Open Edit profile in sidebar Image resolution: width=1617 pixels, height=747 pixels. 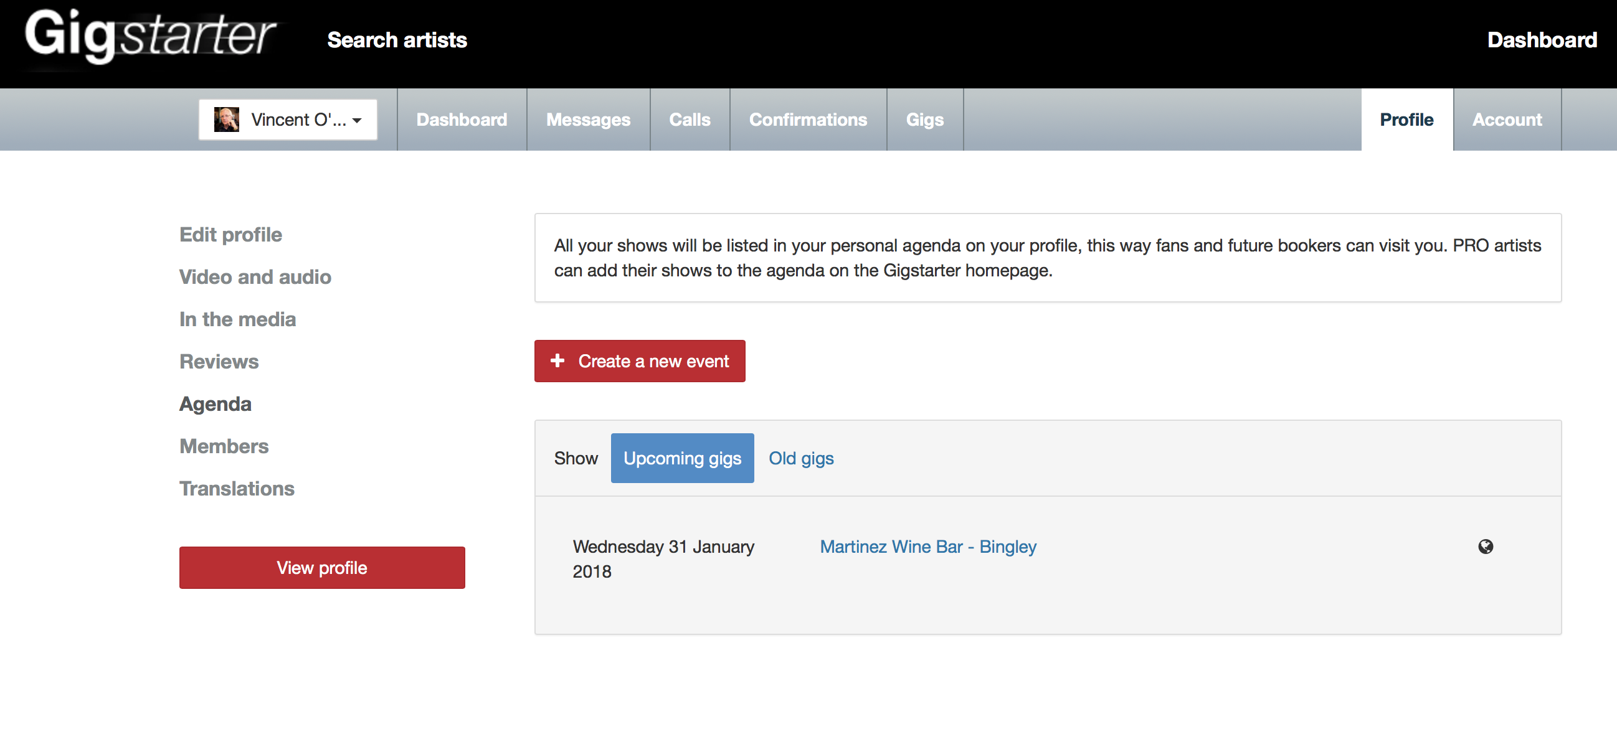click(230, 234)
